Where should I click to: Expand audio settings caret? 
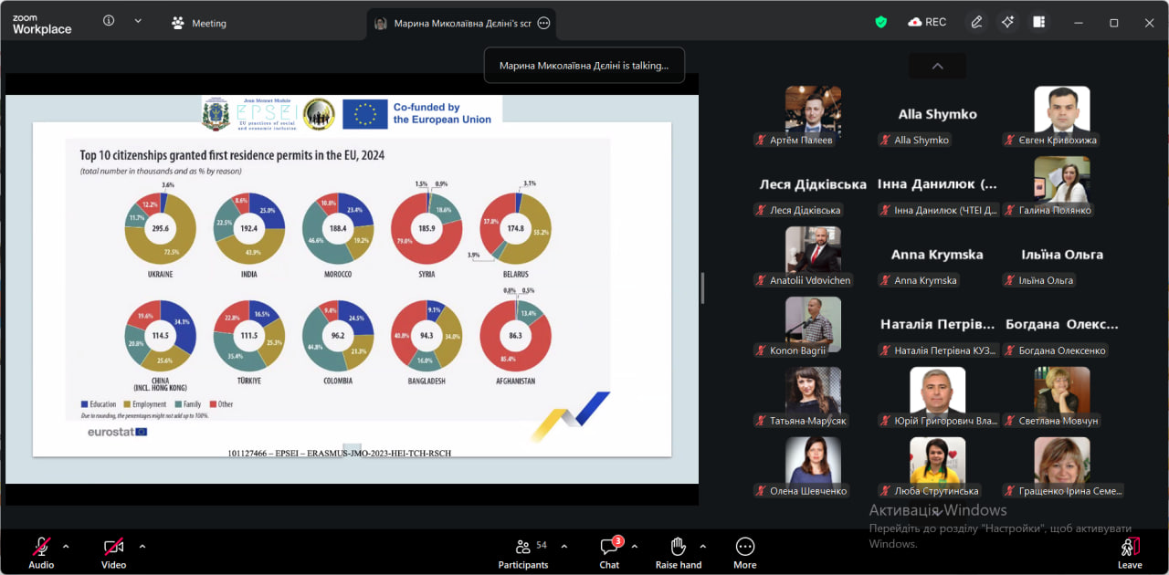[x=66, y=547]
